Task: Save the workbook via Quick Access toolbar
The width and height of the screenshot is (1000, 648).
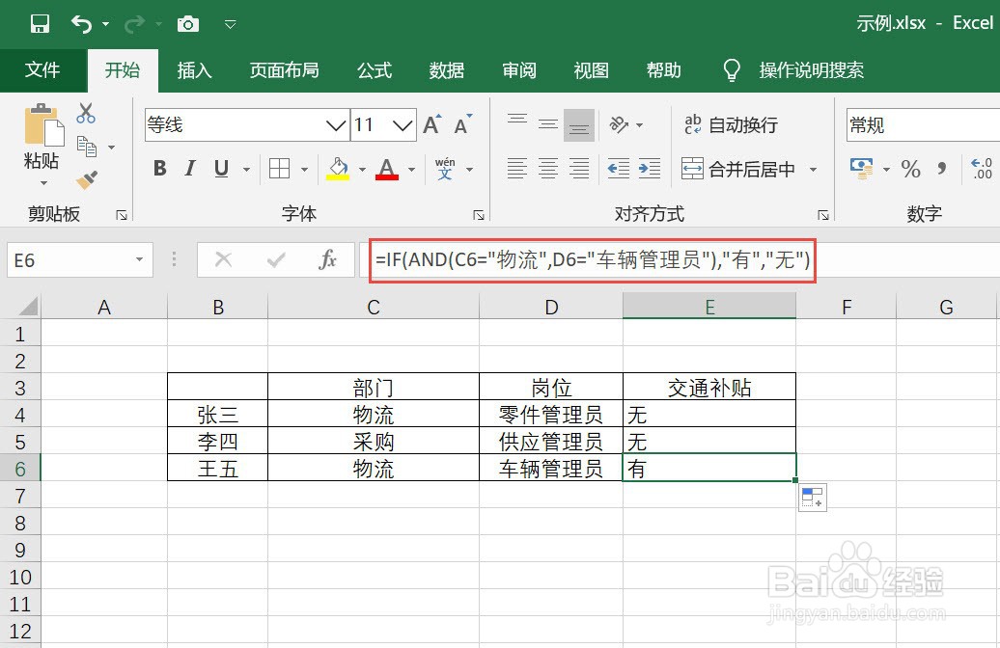Action: (x=39, y=23)
